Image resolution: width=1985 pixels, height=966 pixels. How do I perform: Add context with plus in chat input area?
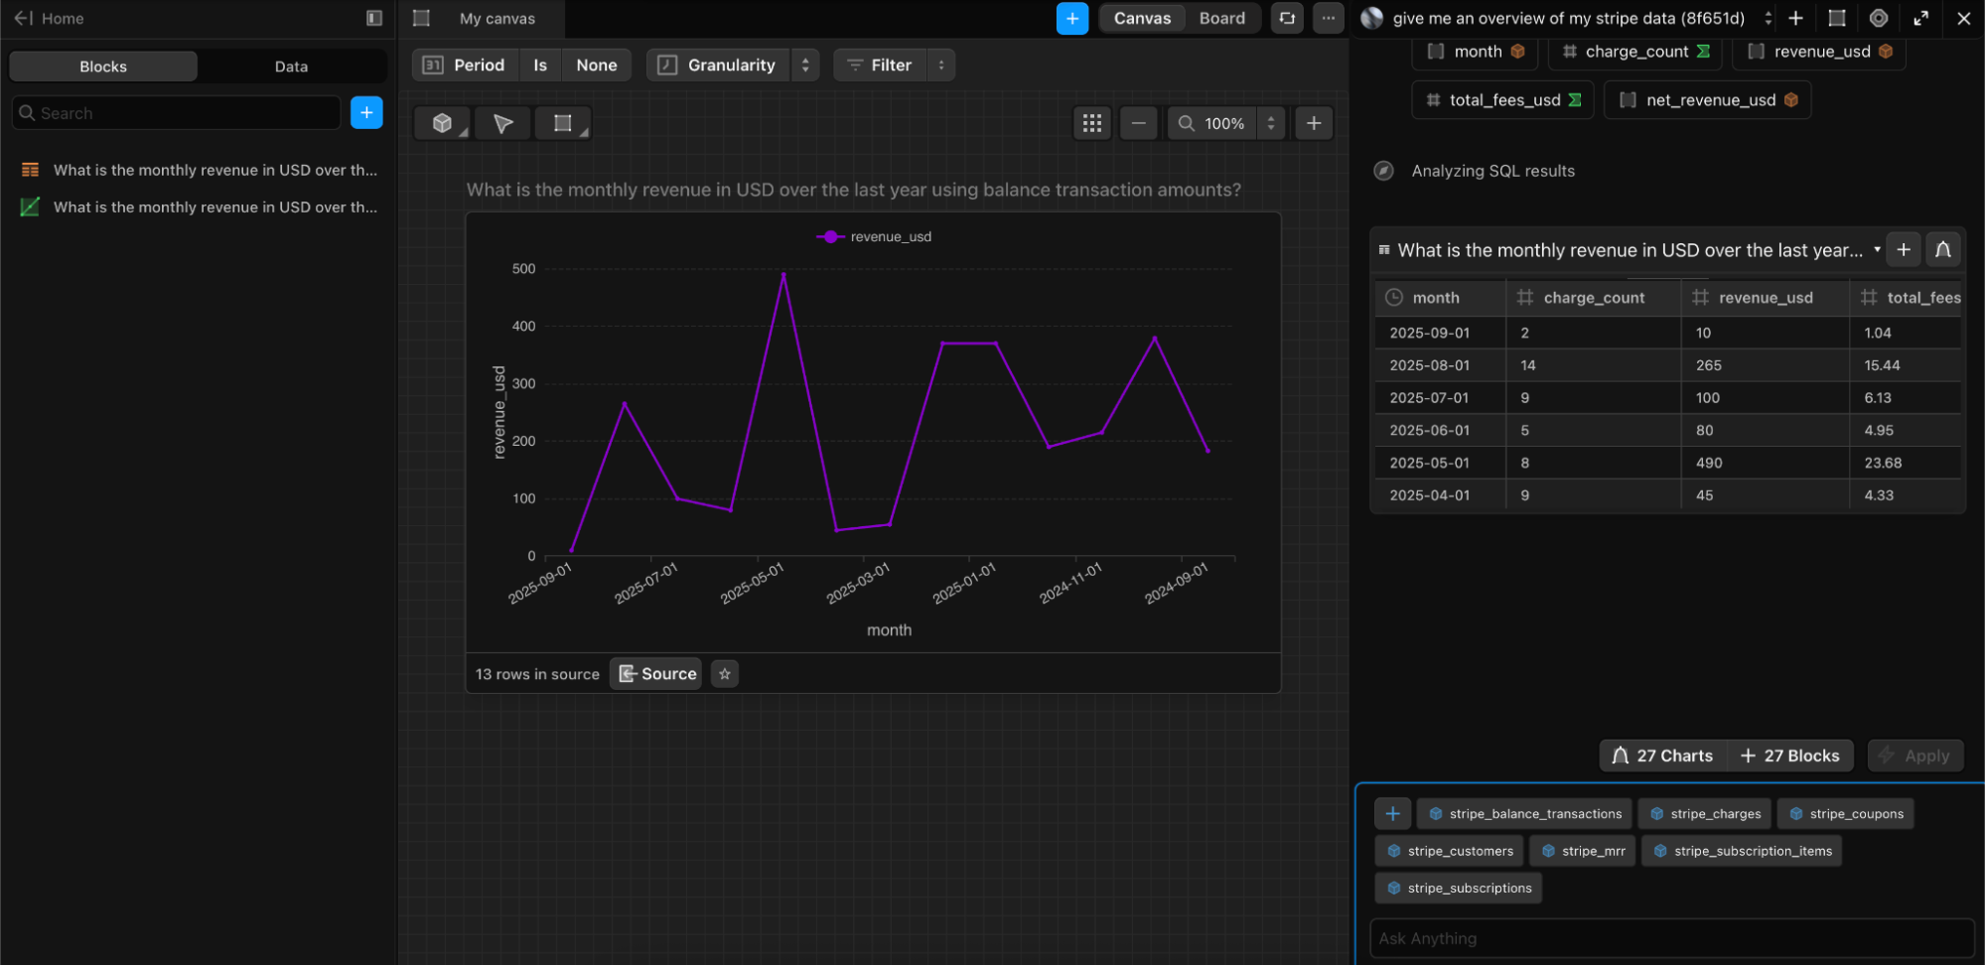point(1393,814)
